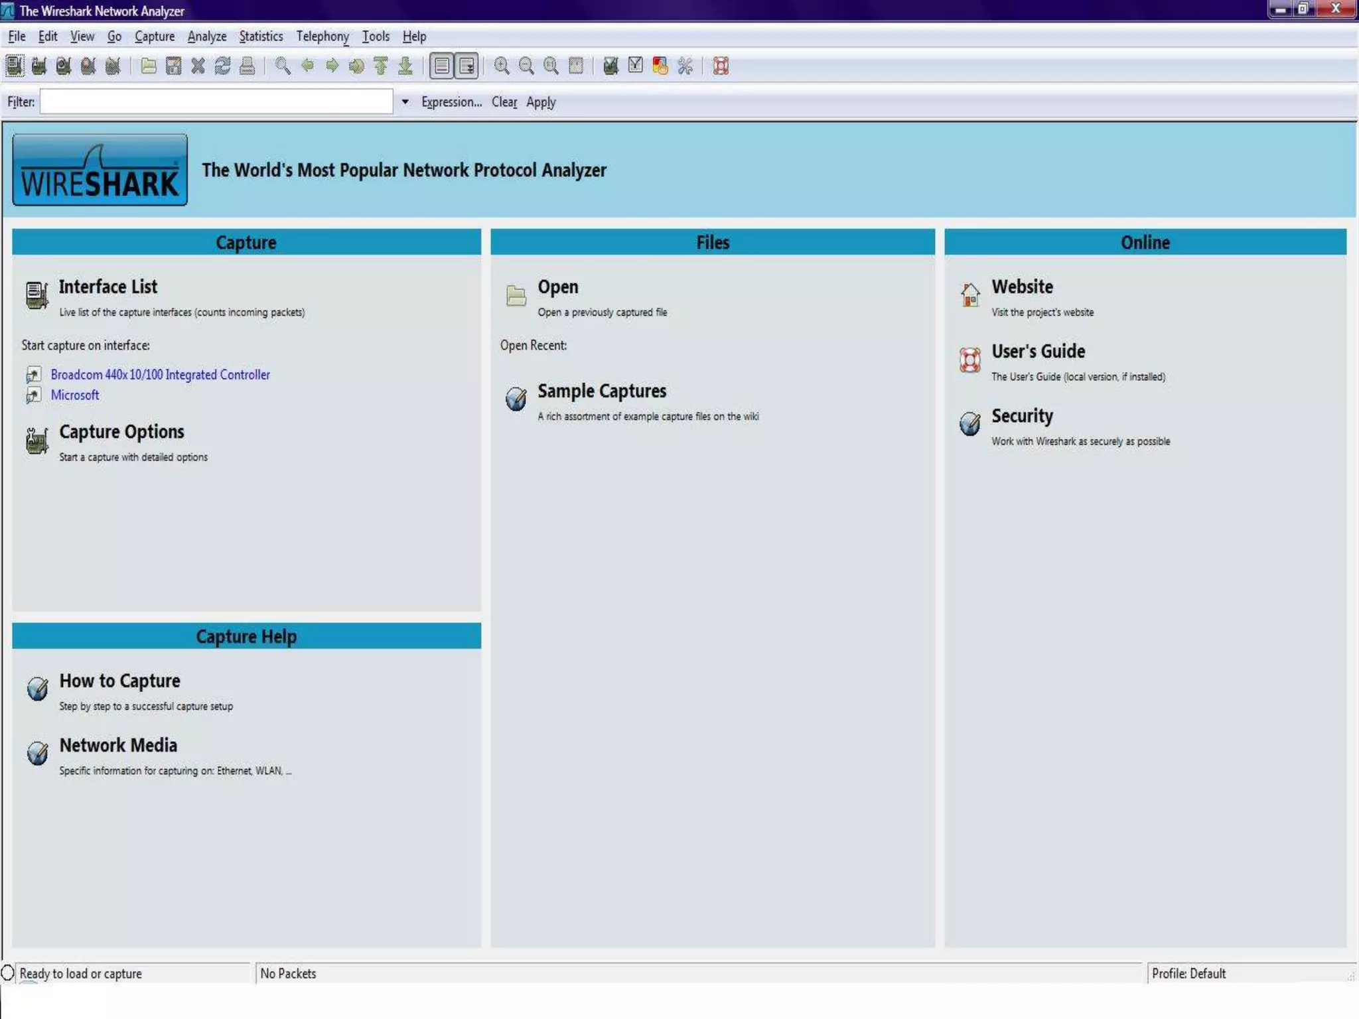Open Sample Captures wiki link

coord(601,391)
